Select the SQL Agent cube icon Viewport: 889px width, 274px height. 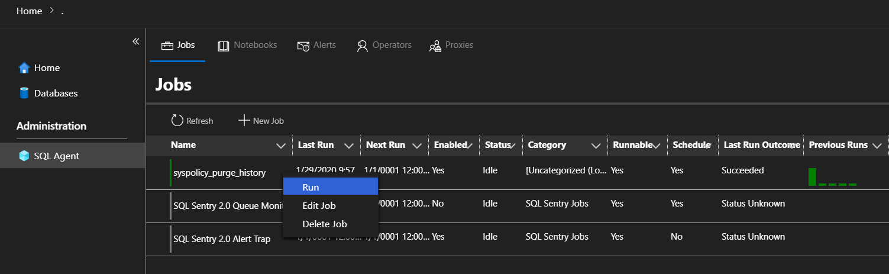[x=24, y=156]
